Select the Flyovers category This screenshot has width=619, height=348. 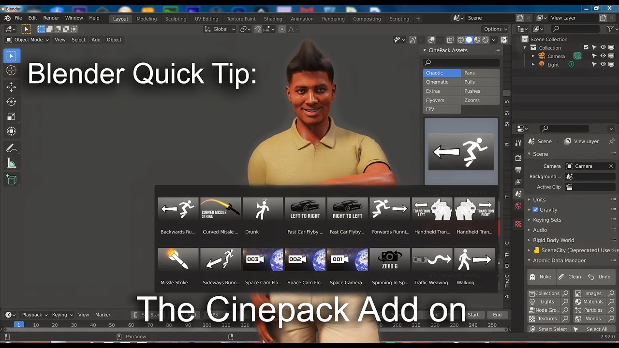(442, 101)
